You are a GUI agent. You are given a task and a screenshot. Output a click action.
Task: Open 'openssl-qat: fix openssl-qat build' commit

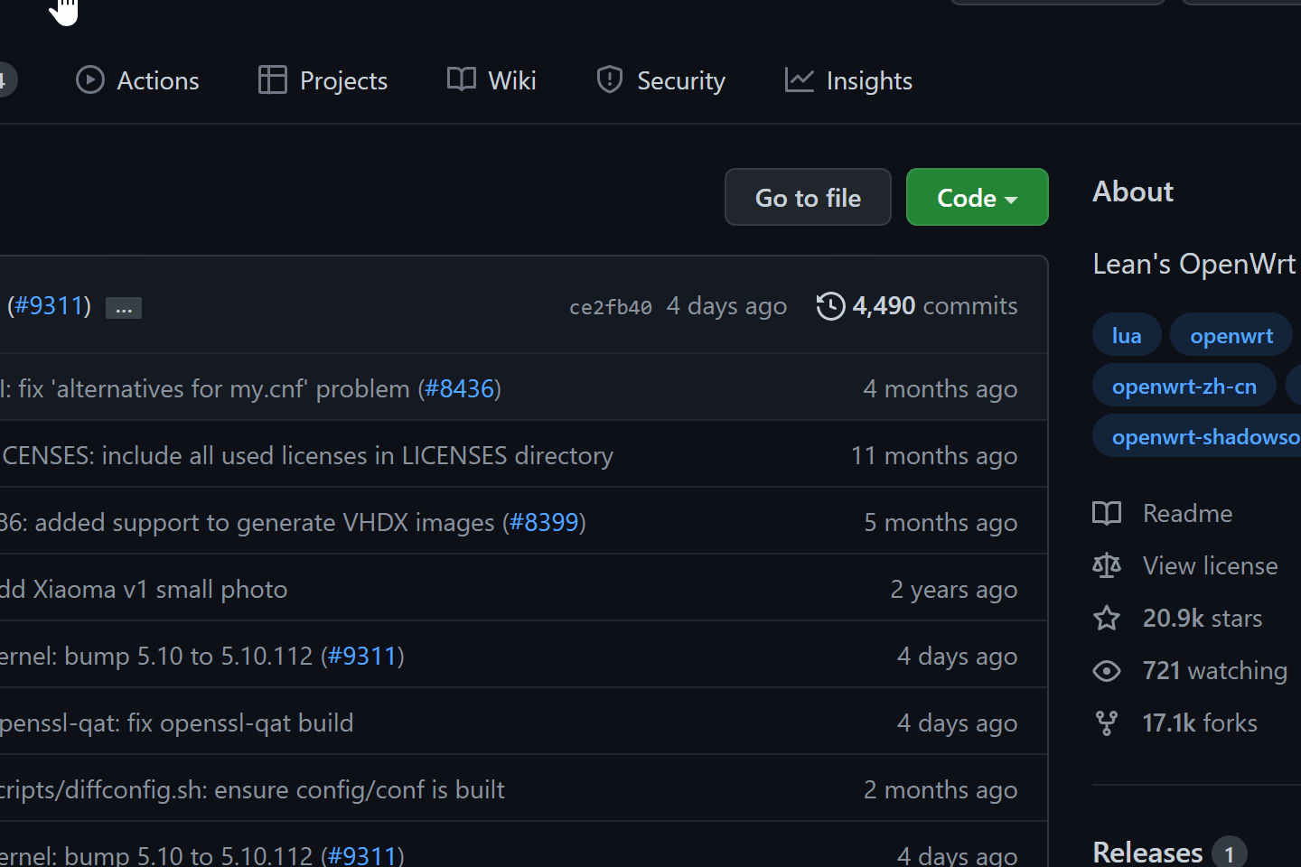[x=176, y=722]
